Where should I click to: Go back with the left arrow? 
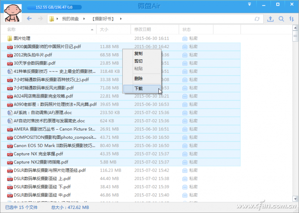[x=29, y=18]
